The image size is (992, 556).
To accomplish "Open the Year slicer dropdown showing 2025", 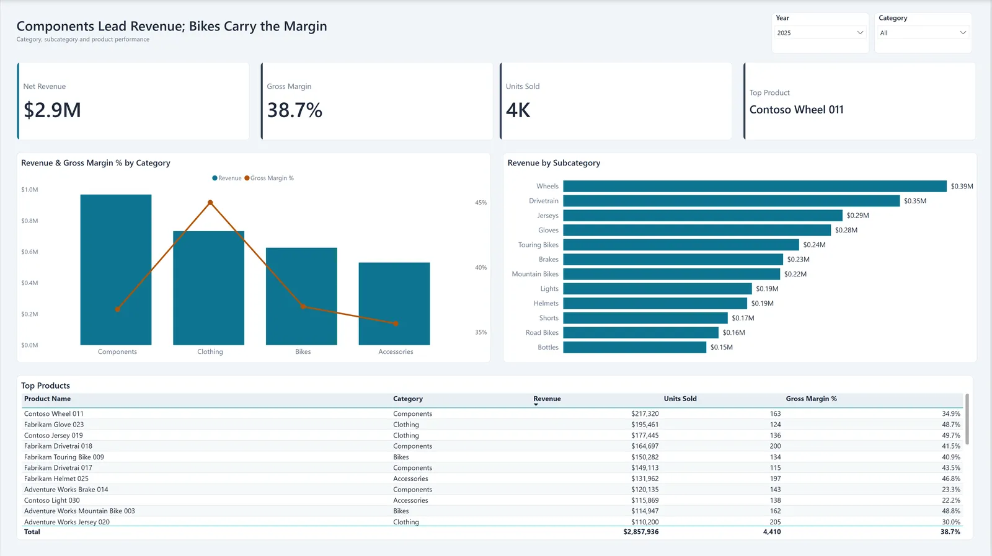I will click(x=820, y=33).
